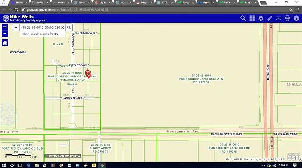
Task: Run the parcel search magnifier button
Action: (69, 28)
